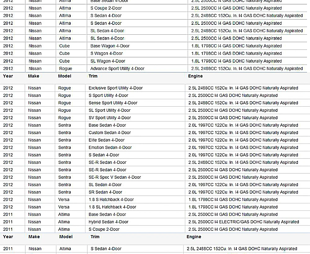Click the 1.8 SL Hatchback 4-Door cell
This screenshot has height=254, width=310.
(x=135, y=207)
